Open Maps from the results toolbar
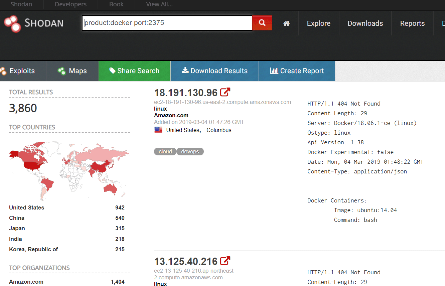This screenshot has width=445, height=286. click(72, 71)
